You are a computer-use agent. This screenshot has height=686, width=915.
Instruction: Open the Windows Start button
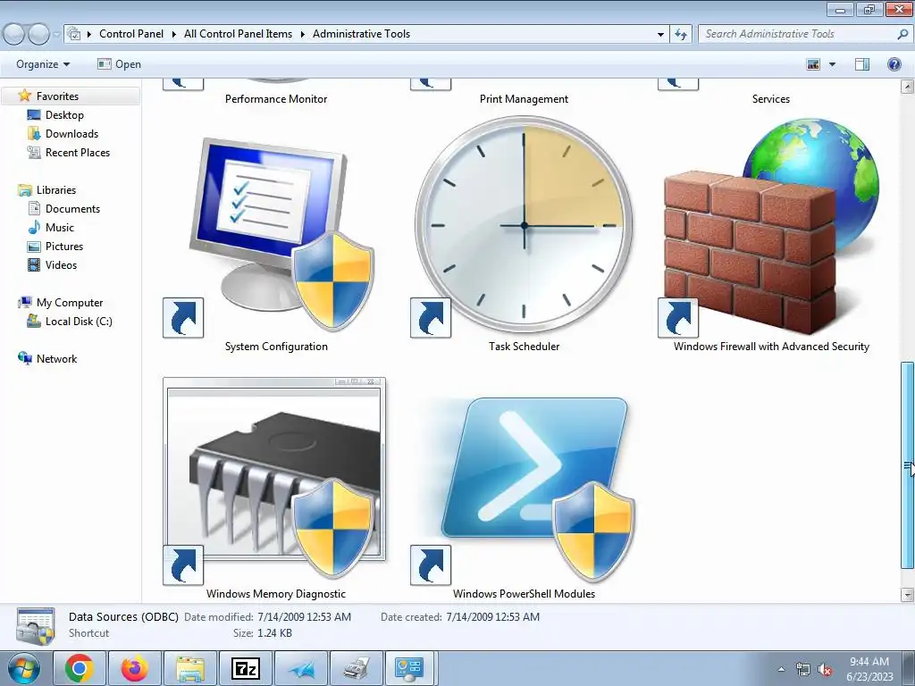23,668
